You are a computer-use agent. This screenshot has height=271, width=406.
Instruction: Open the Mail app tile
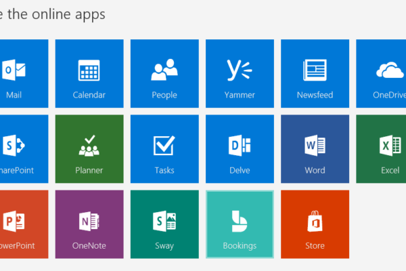pyautogui.click(x=24, y=73)
